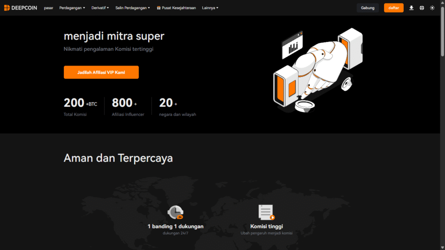Select the pasar menu item
The image size is (445, 250).
pyautogui.click(x=48, y=7)
